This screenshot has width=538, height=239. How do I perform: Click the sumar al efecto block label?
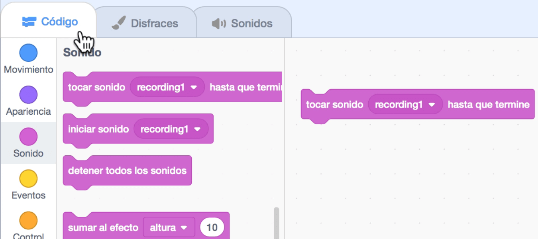coord(103,227)
